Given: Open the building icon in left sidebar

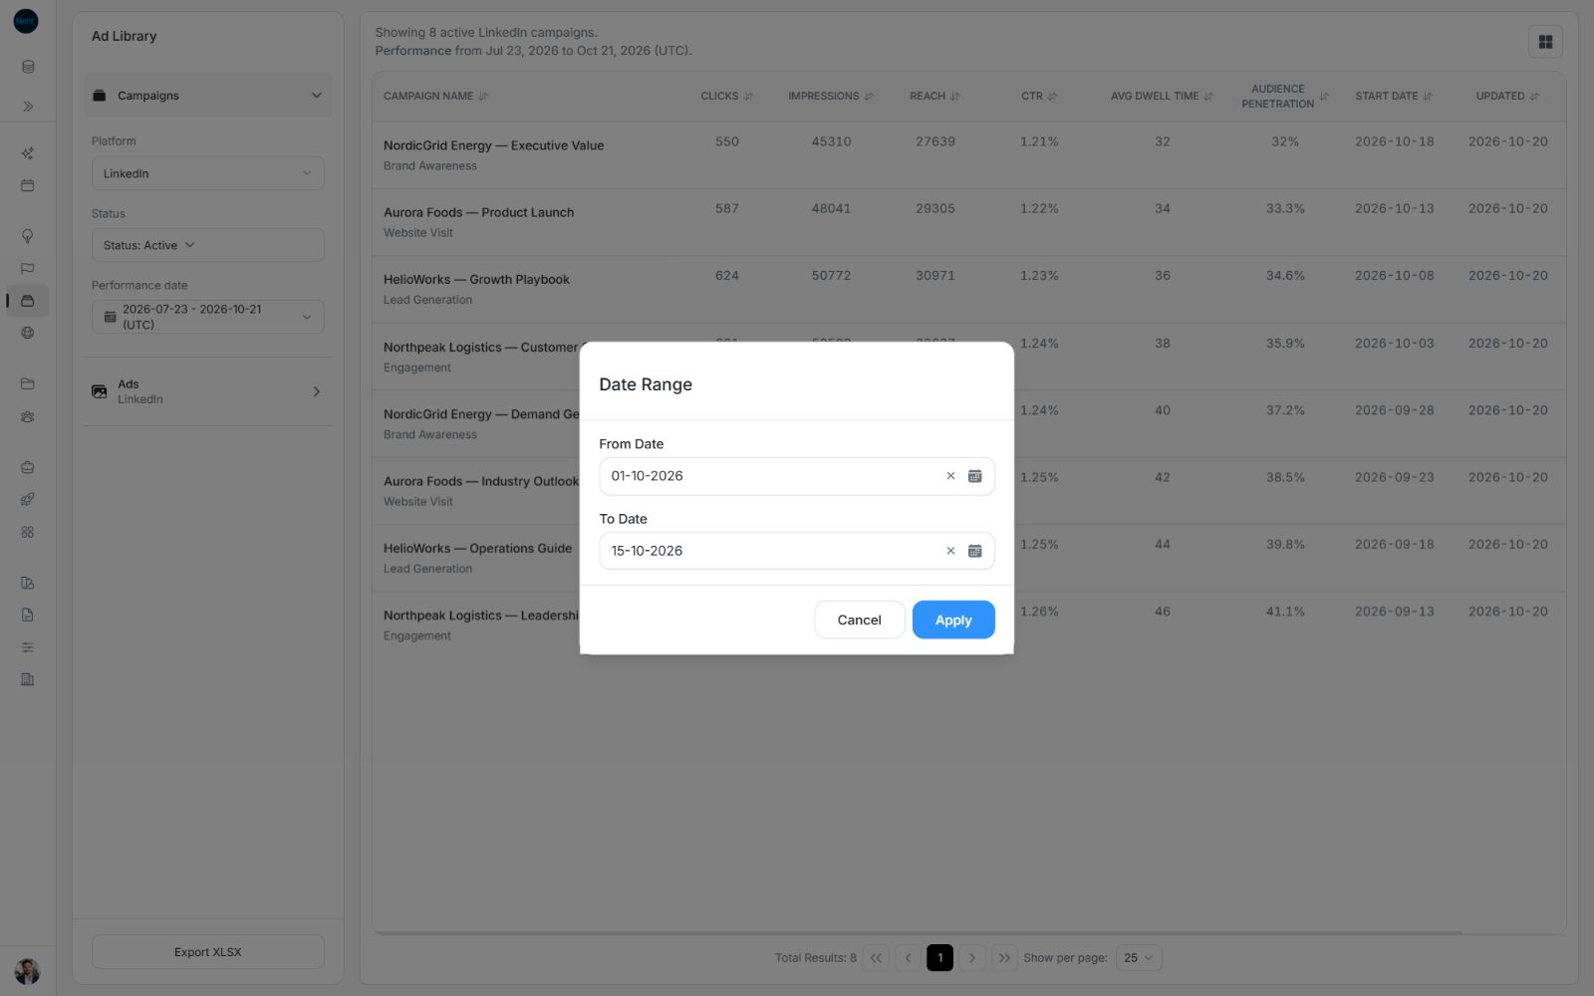Looking at the screenshot, I should point(28,679).
